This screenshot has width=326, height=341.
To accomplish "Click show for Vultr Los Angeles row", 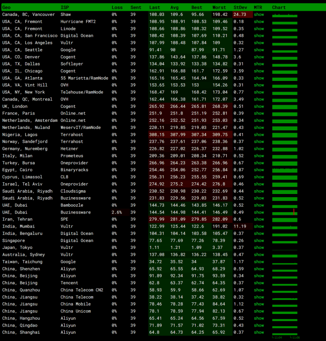I will click(x=259, y=43).
